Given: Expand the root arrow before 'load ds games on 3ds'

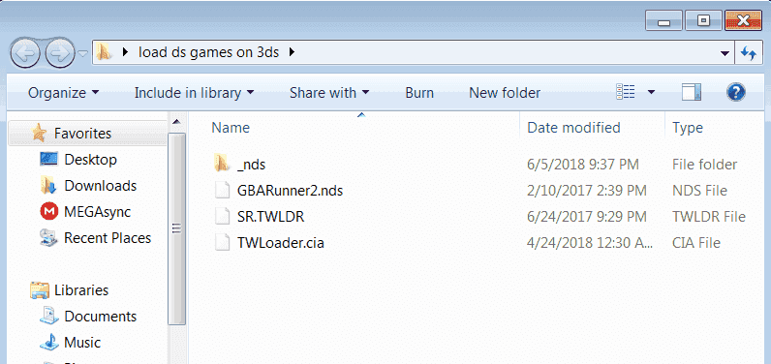Looking at the screenshot, I should [x=125, y=51].
